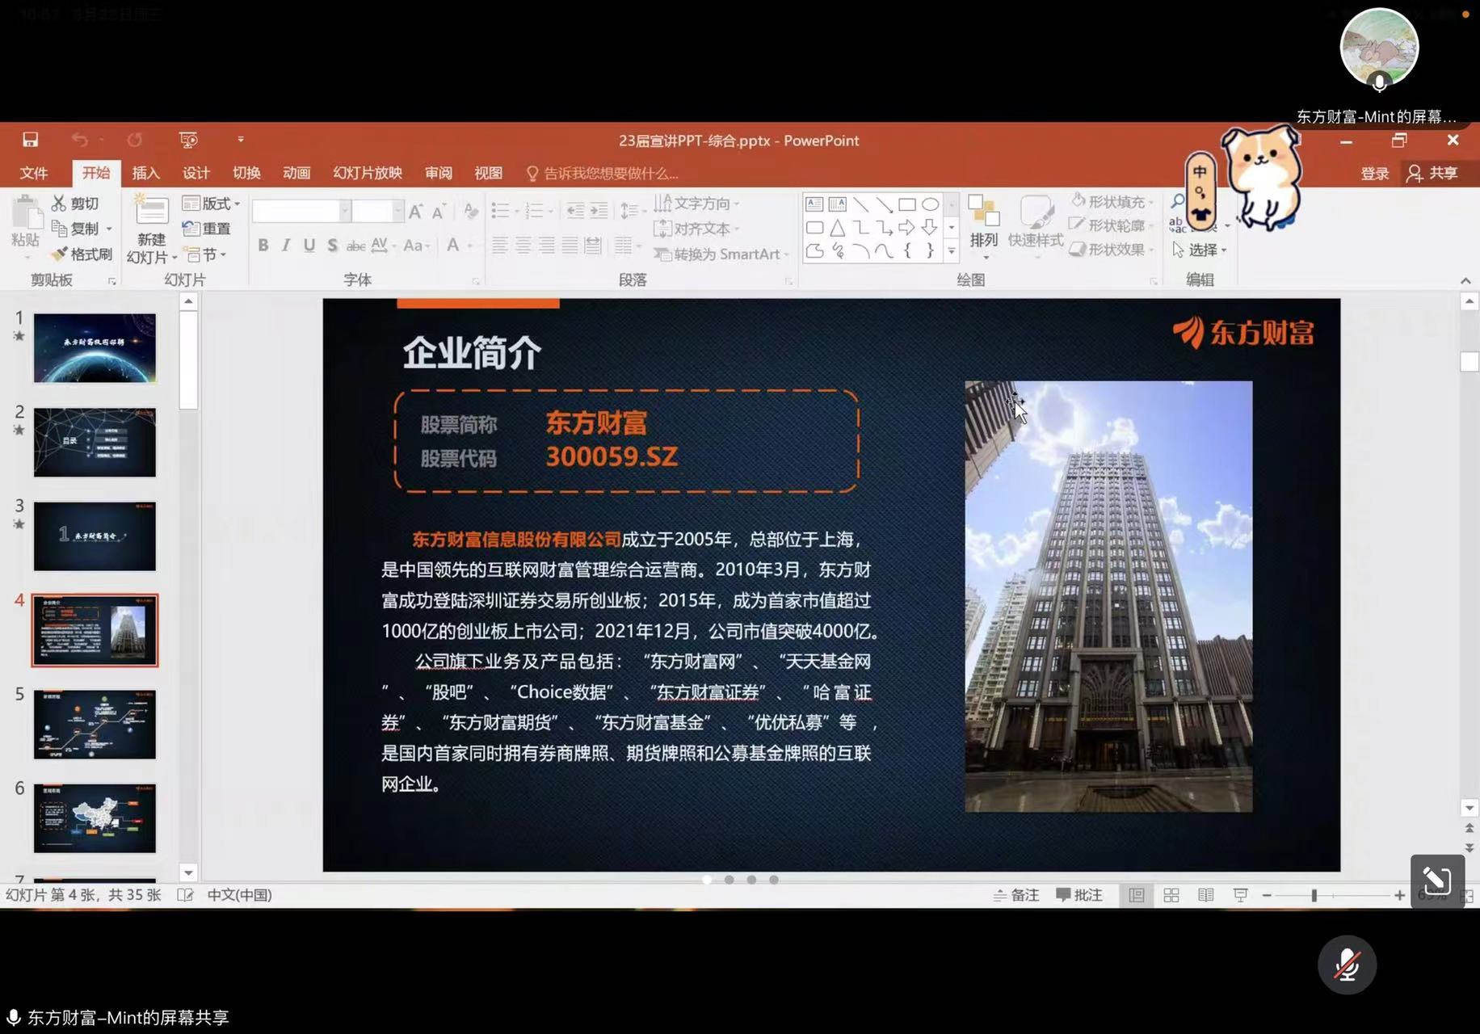Switch to slide sorter view icon
This screenshot has width=1480, height=1034.
[1171, 895]
